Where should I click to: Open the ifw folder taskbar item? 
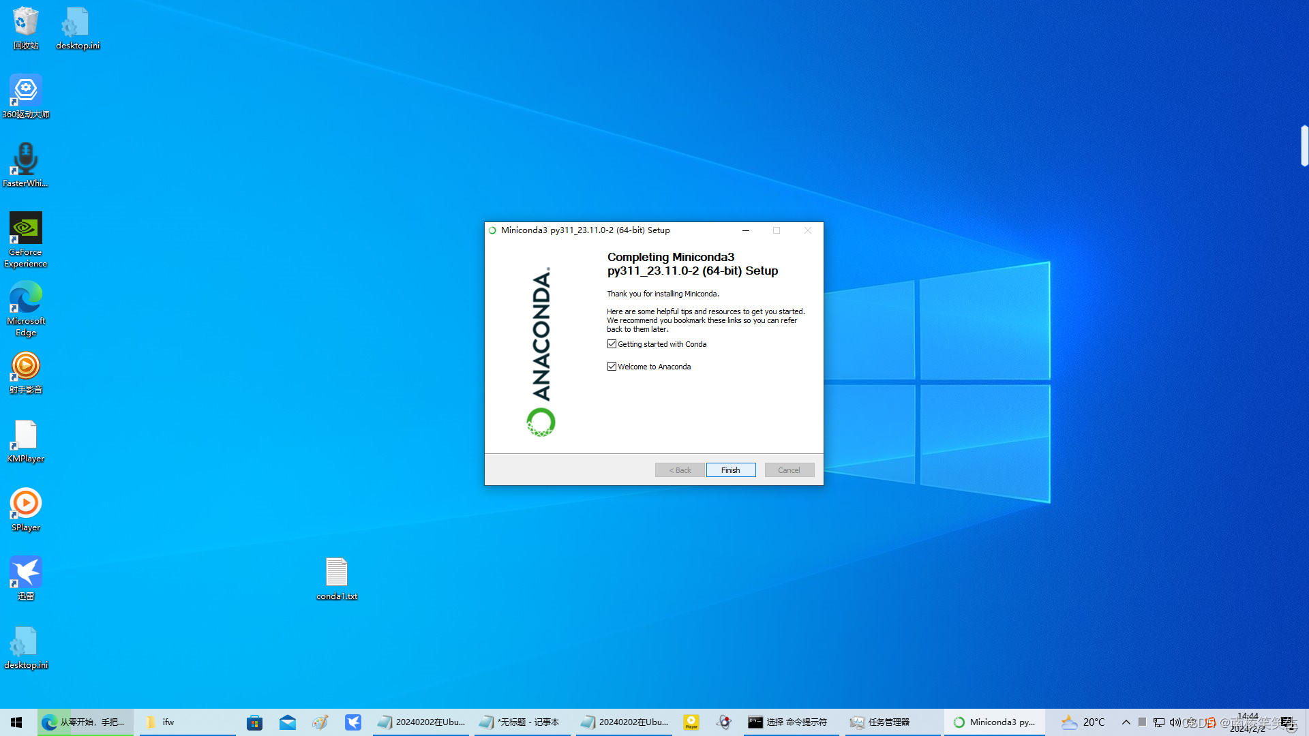click(187, 722)
